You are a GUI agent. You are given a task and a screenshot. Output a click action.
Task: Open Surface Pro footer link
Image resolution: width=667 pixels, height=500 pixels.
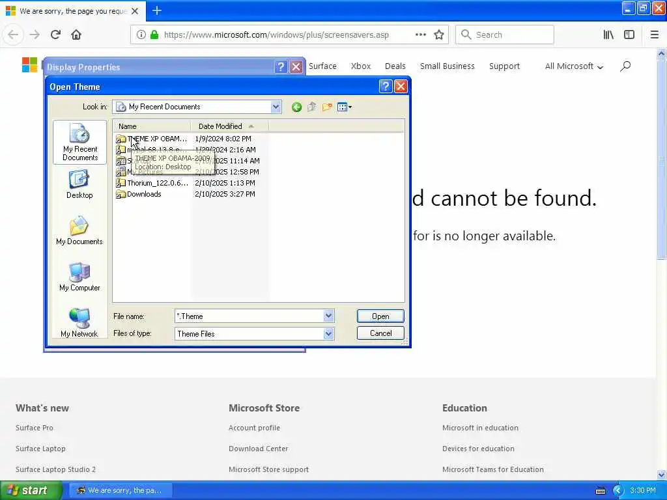35,428
